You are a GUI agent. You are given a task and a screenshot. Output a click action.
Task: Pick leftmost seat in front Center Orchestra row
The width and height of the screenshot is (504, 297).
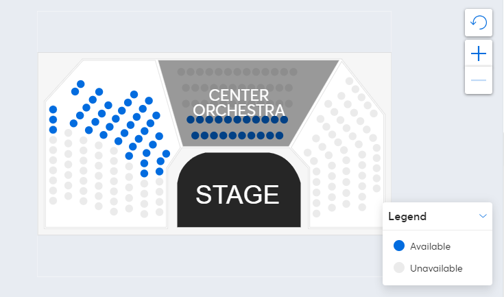pyautogui.click(x=195, y=136)
